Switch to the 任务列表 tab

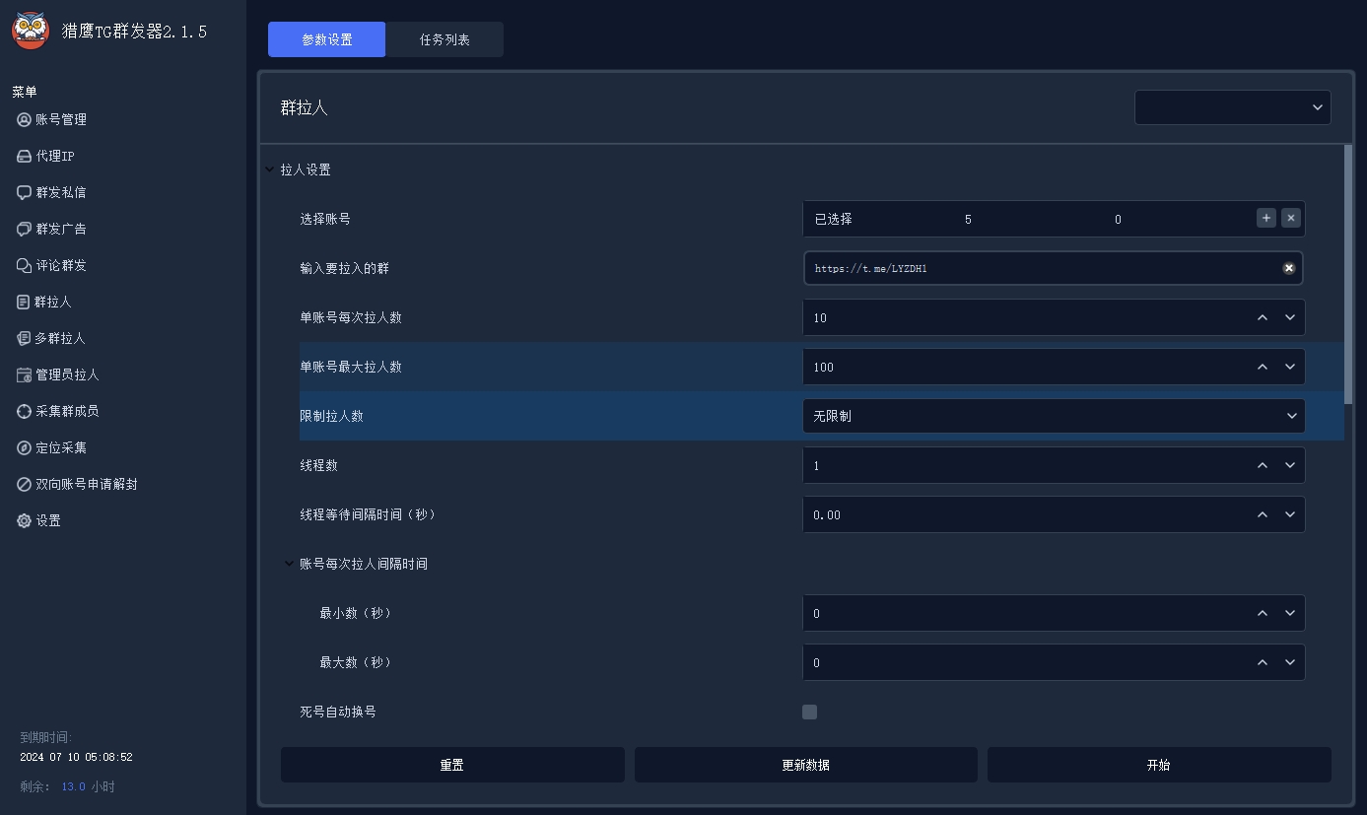tap(444, 39)
